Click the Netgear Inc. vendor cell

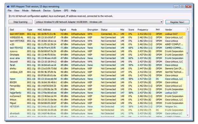click(x=171, y=107)
